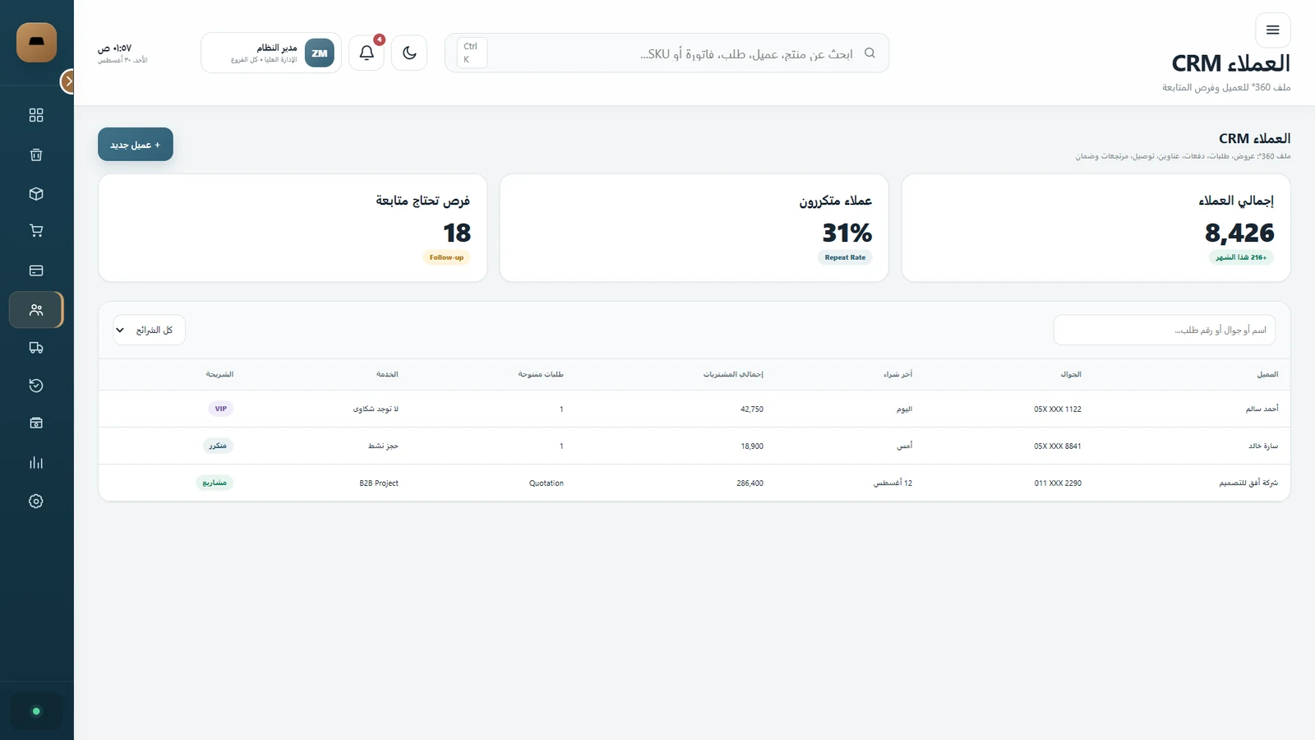Sort by the العميل column header
This screenshot has width=1315, height=740.
pos(1267,374)
